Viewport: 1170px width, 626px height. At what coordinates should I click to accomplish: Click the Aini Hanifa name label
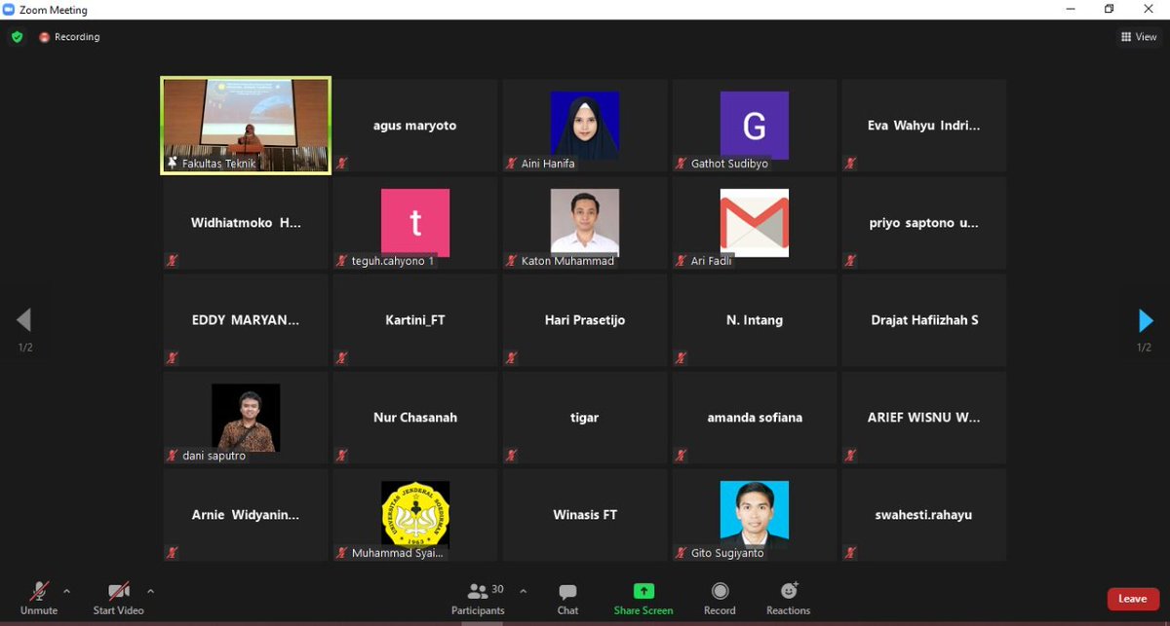click(x=548, y=164)
